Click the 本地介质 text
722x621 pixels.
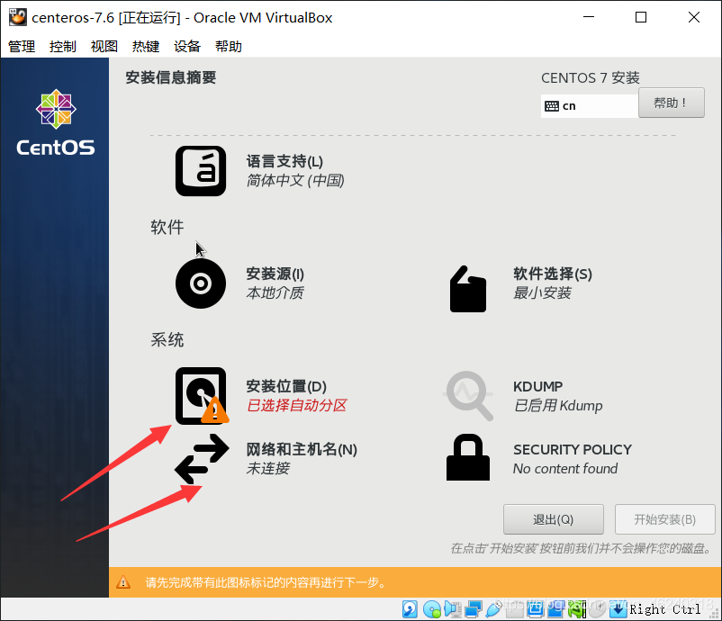[x=275, y=292]
